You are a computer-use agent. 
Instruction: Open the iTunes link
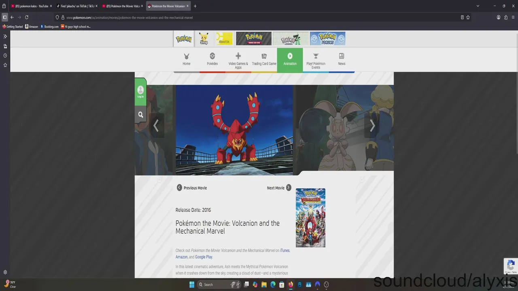tap(285, 251)
